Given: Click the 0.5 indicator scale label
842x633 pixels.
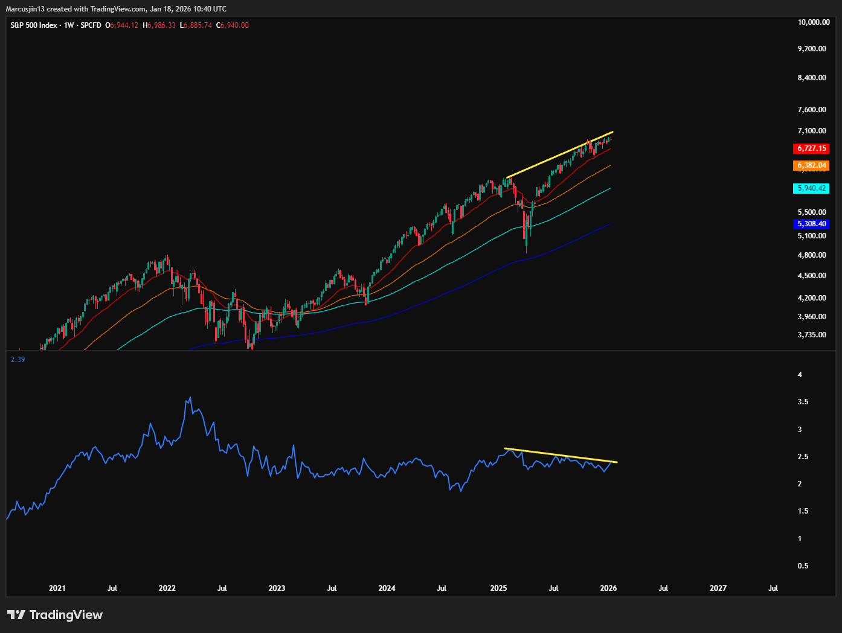Looking at the screenshot, I should 803,566.
